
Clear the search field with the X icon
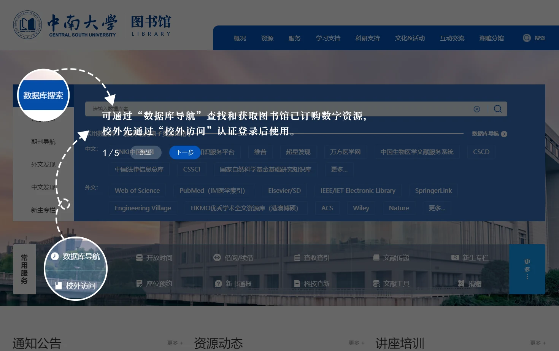tap(477, 109)
